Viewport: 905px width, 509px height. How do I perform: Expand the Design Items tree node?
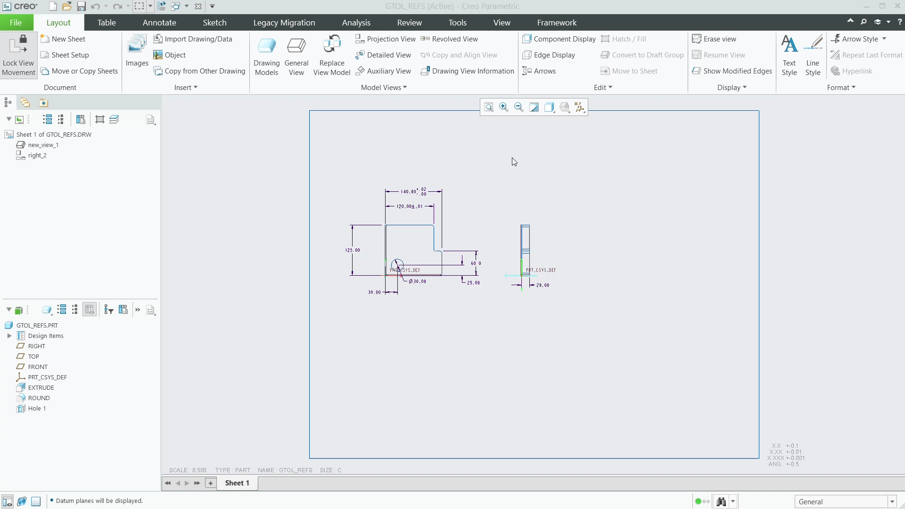click(x=9, y=336)
